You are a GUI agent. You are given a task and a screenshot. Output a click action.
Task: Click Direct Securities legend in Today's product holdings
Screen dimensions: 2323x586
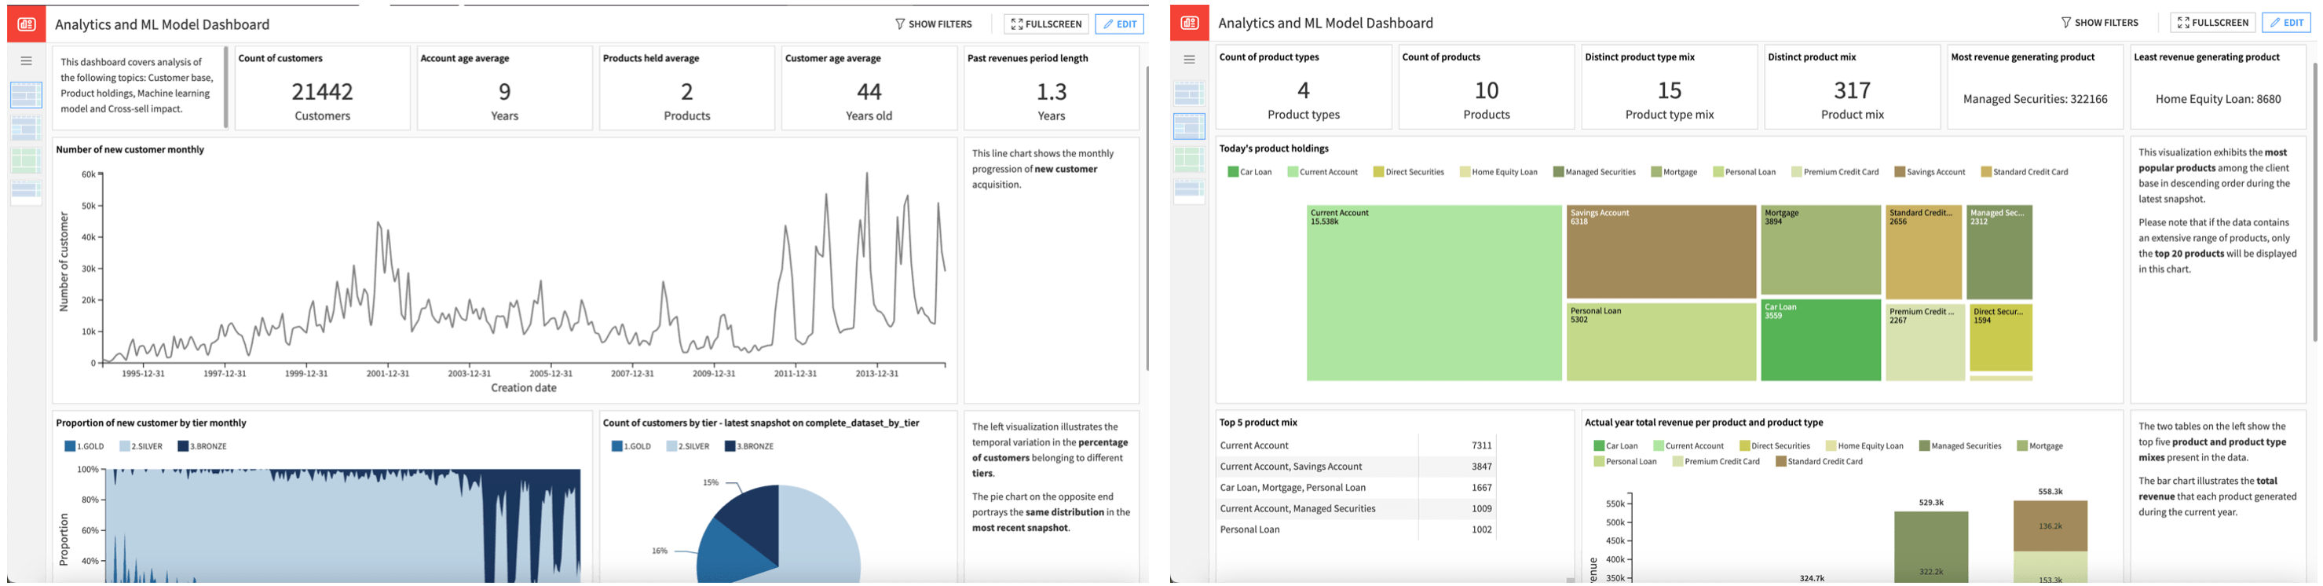click(1409, 172)
